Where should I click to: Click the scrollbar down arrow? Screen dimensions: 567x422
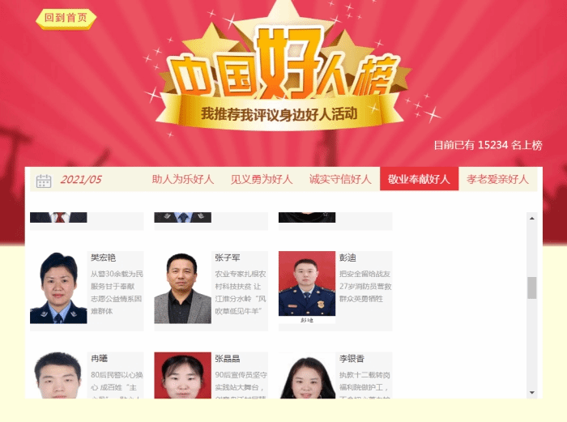tap(532, 392)
